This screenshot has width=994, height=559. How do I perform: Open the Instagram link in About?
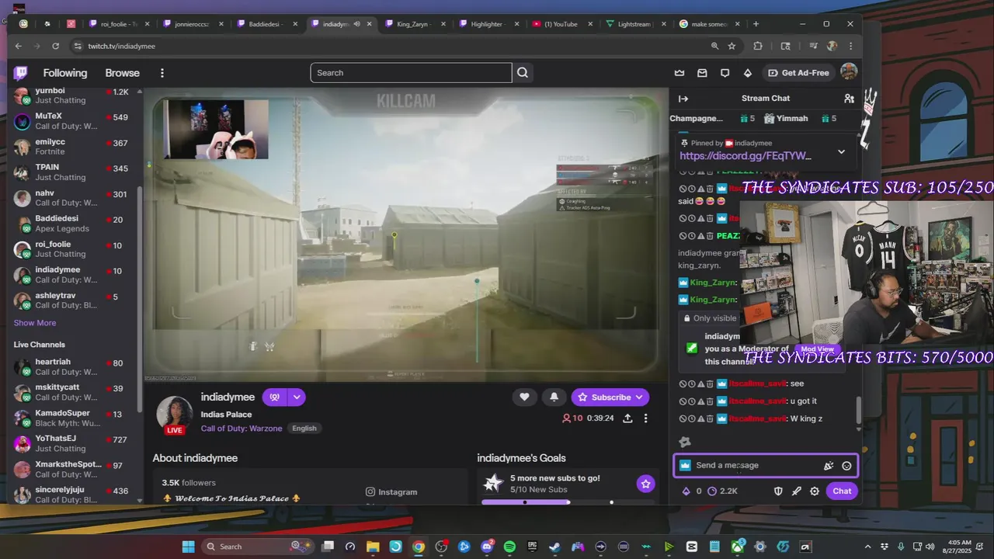pyautogui.click(x=391, y=492)
